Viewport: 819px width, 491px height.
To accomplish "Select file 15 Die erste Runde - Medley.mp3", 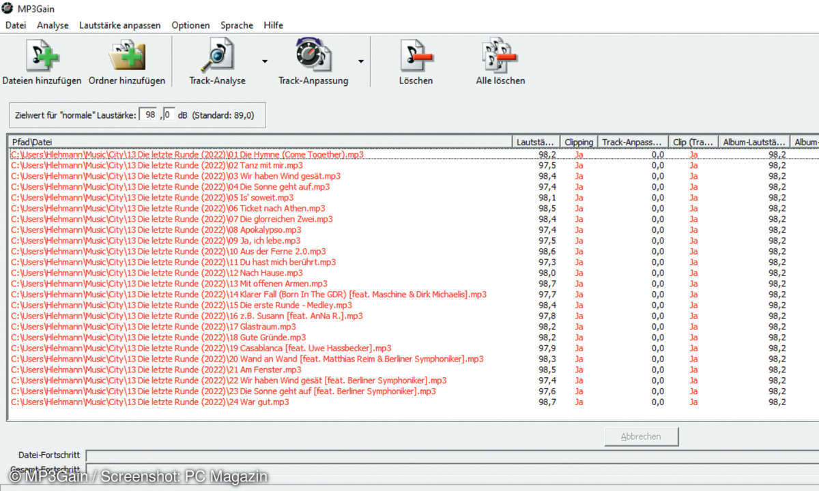I will click(x=182, y=306).
